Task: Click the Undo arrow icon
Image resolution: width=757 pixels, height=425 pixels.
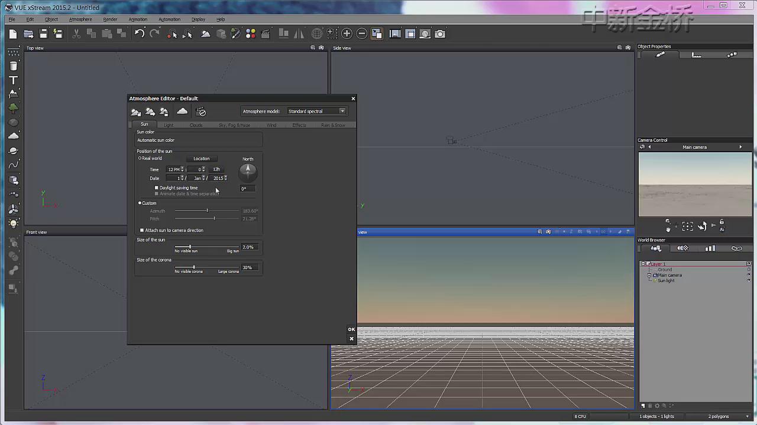Action: (x=140, y=34)
